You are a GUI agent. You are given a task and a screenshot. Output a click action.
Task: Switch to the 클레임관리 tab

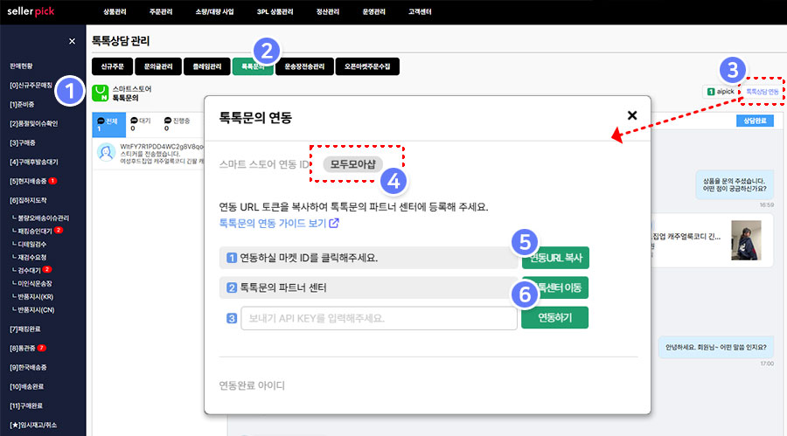pyautogui.click(x=206, y=66)
